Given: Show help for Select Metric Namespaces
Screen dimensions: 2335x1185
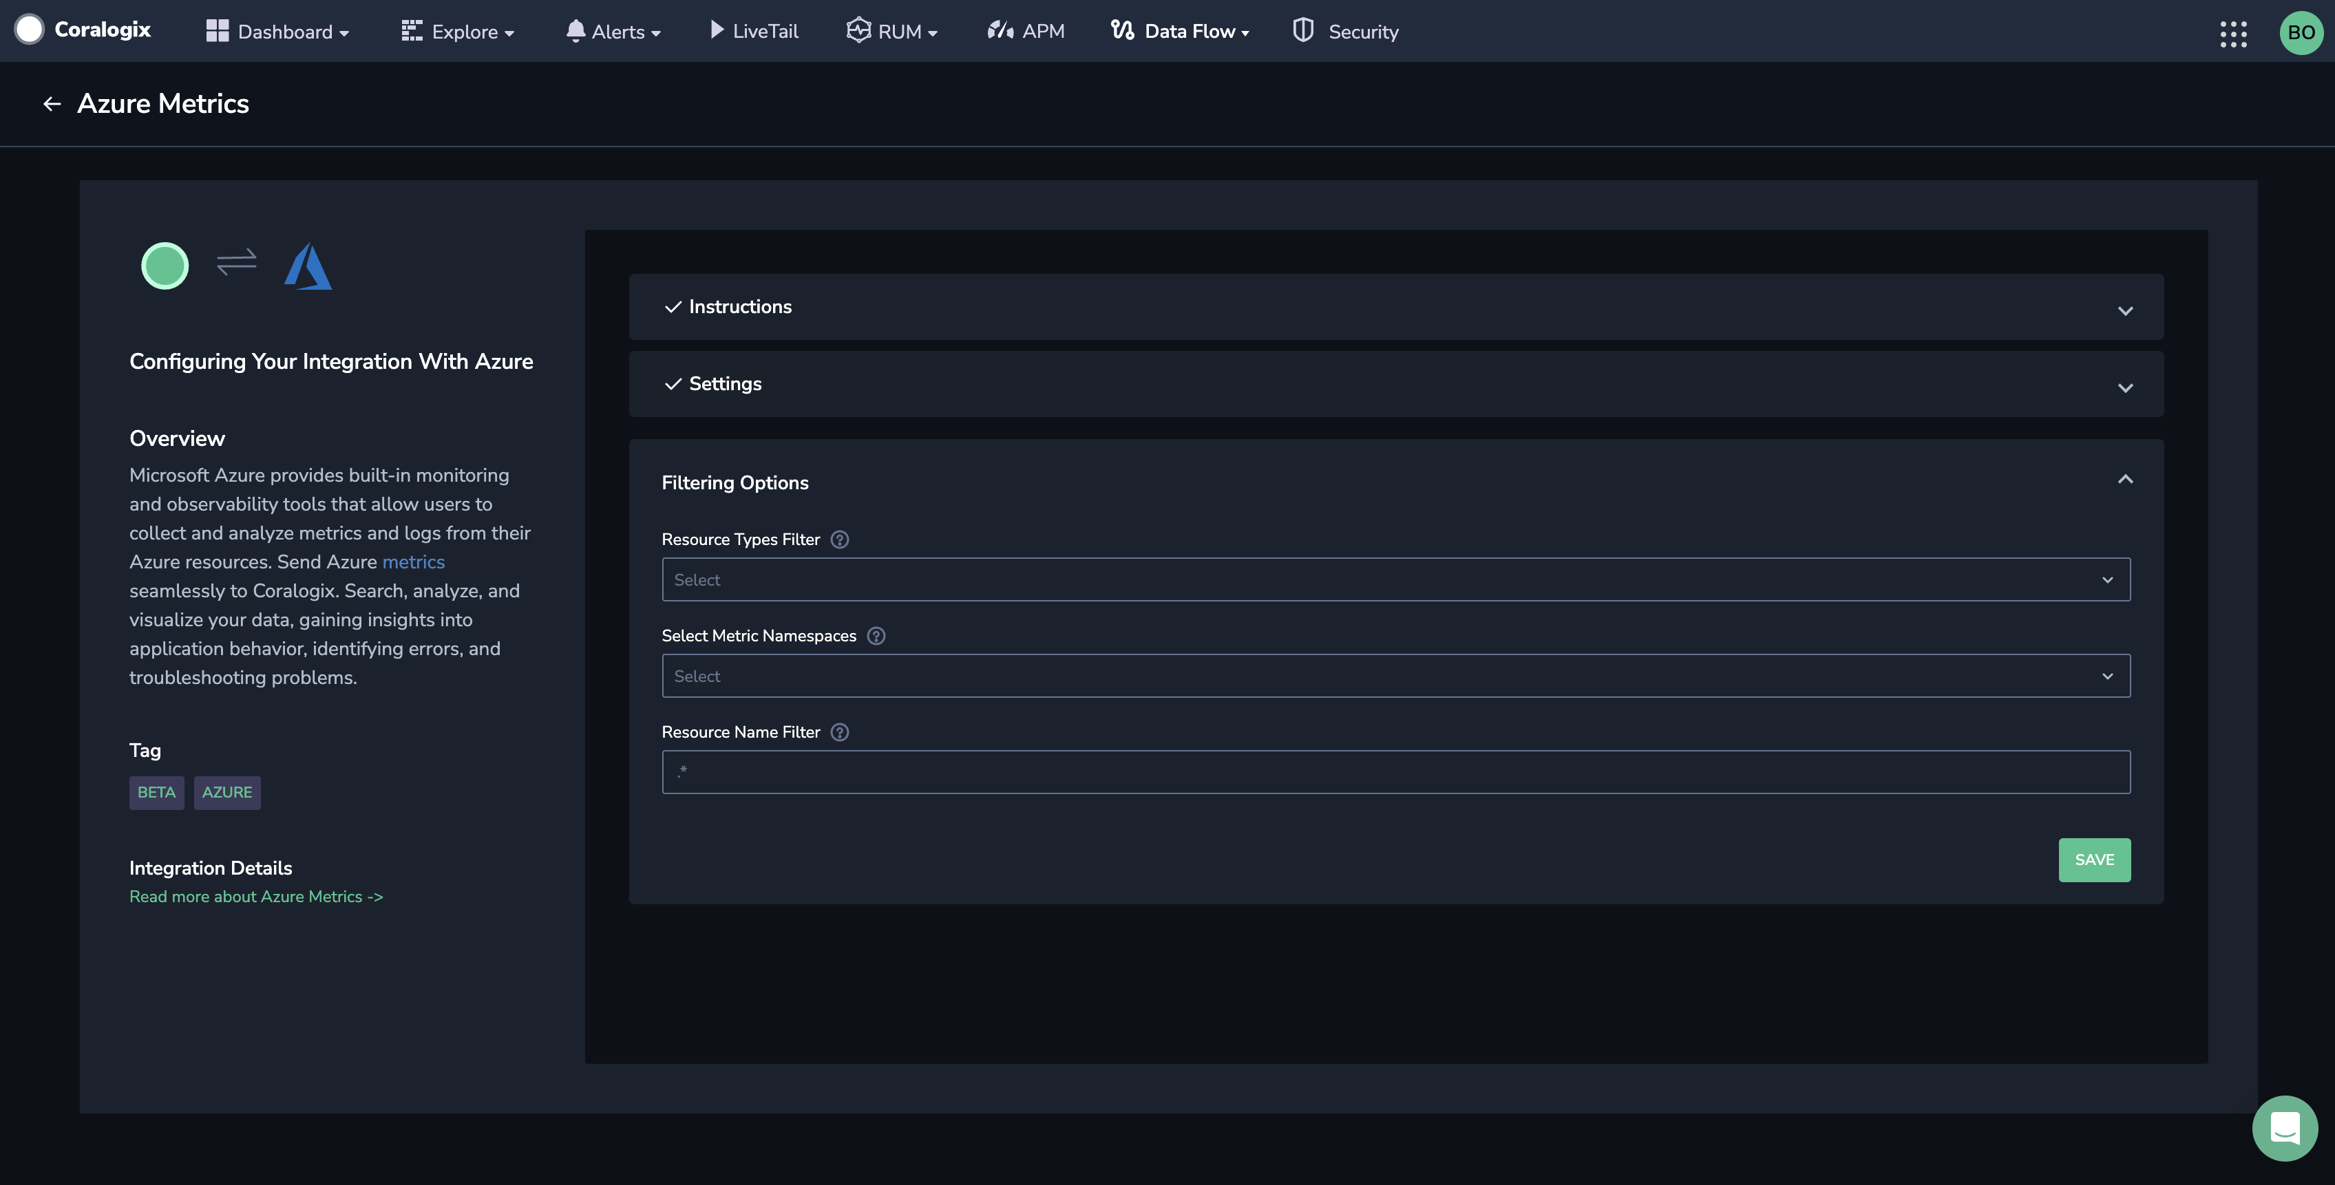Looking at the screenshot, I should click(x=876, y=636).
